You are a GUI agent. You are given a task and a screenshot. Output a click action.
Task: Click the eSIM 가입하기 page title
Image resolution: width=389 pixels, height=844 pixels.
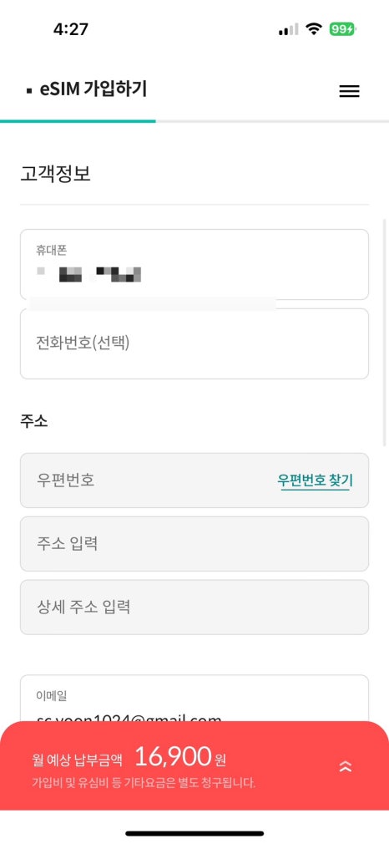[x=93, y=89]
